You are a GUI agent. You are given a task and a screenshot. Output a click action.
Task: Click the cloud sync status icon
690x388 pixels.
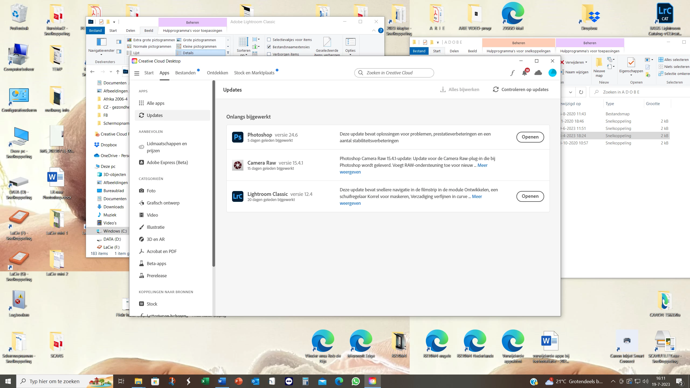(538, 73)
